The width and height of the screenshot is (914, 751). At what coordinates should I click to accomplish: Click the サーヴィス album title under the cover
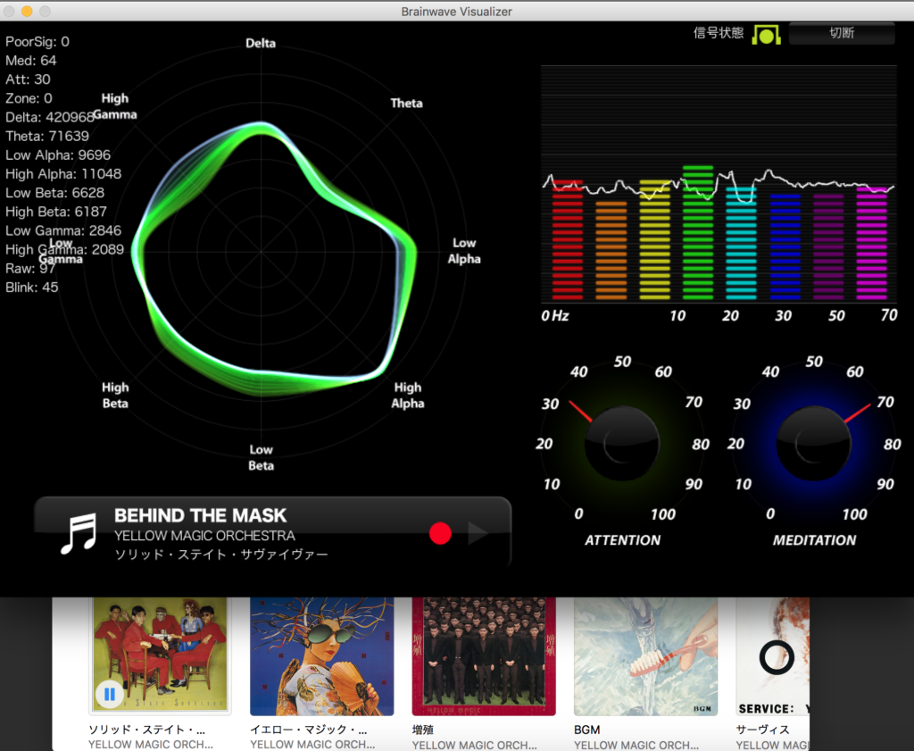click(x=763, y=730)
